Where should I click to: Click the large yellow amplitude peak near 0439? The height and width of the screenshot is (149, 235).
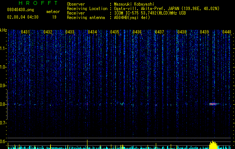(213, 145)
